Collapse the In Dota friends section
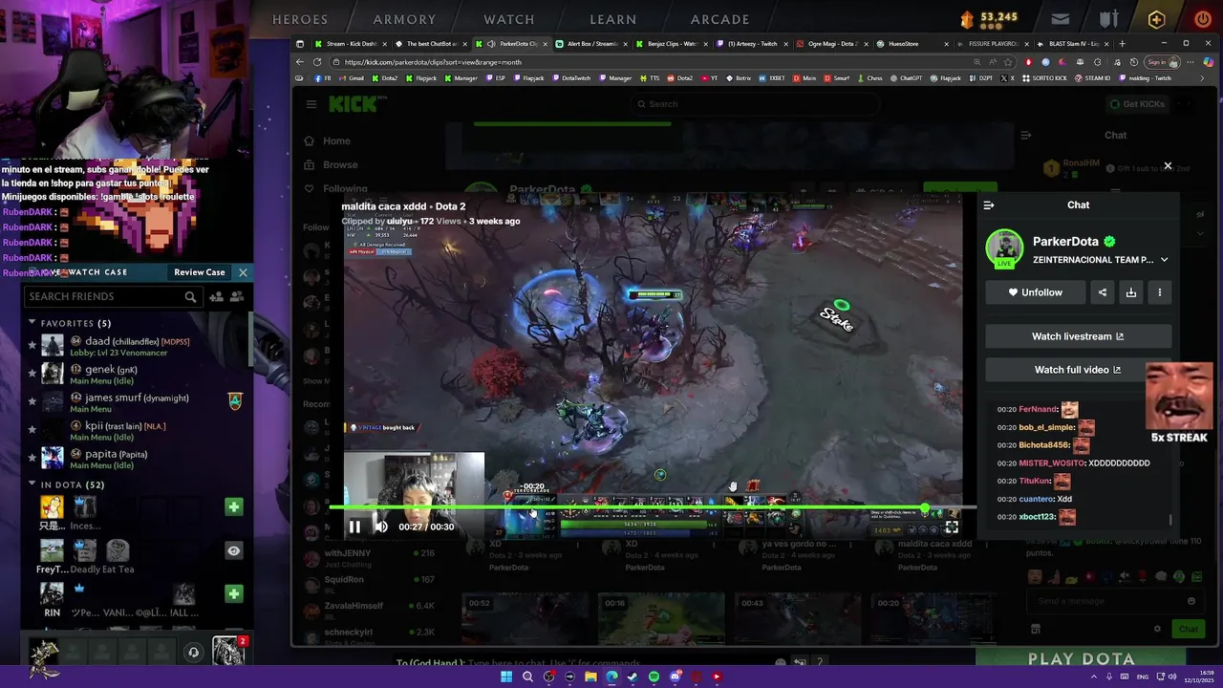Screen dimensions: 1223x688 [x=32, y=484]
